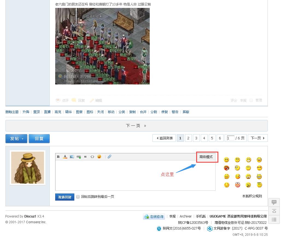This screenshot has height=238, width=282.
Task: Toggle bold text in reply editor
Action: [x=58, y=157]
